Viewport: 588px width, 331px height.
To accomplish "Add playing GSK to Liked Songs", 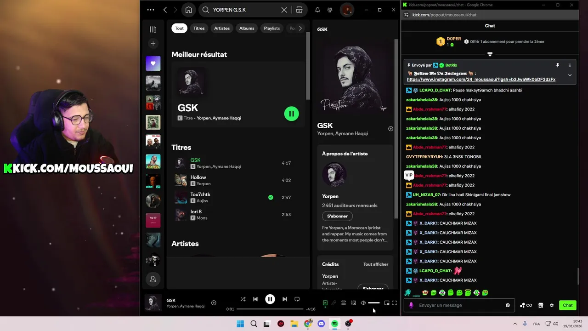I will coord(214,302).
